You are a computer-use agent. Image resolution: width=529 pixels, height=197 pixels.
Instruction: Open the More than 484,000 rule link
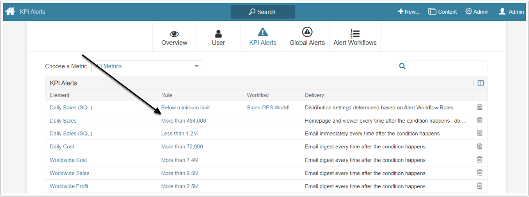[x=184, y=121]
